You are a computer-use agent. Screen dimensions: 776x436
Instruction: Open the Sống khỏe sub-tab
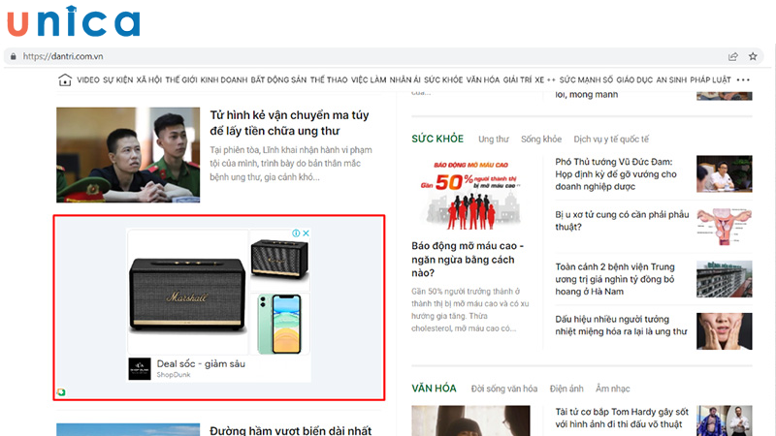[541, 140]
